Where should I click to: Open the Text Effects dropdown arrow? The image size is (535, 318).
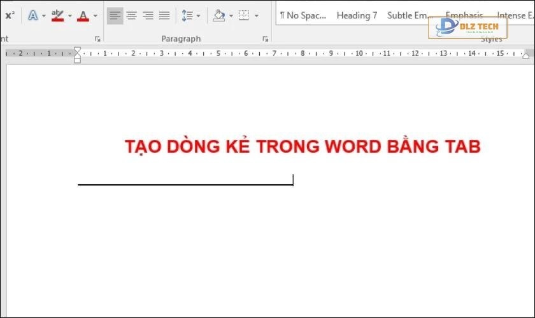click(x=43, y=15)
